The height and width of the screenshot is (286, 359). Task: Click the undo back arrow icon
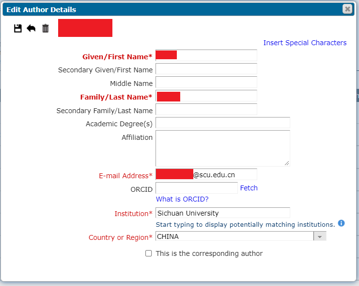pos(31,29)
